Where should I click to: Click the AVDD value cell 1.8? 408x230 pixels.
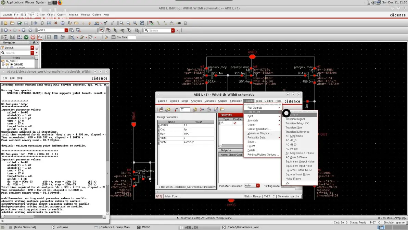[x=199, y=125]
